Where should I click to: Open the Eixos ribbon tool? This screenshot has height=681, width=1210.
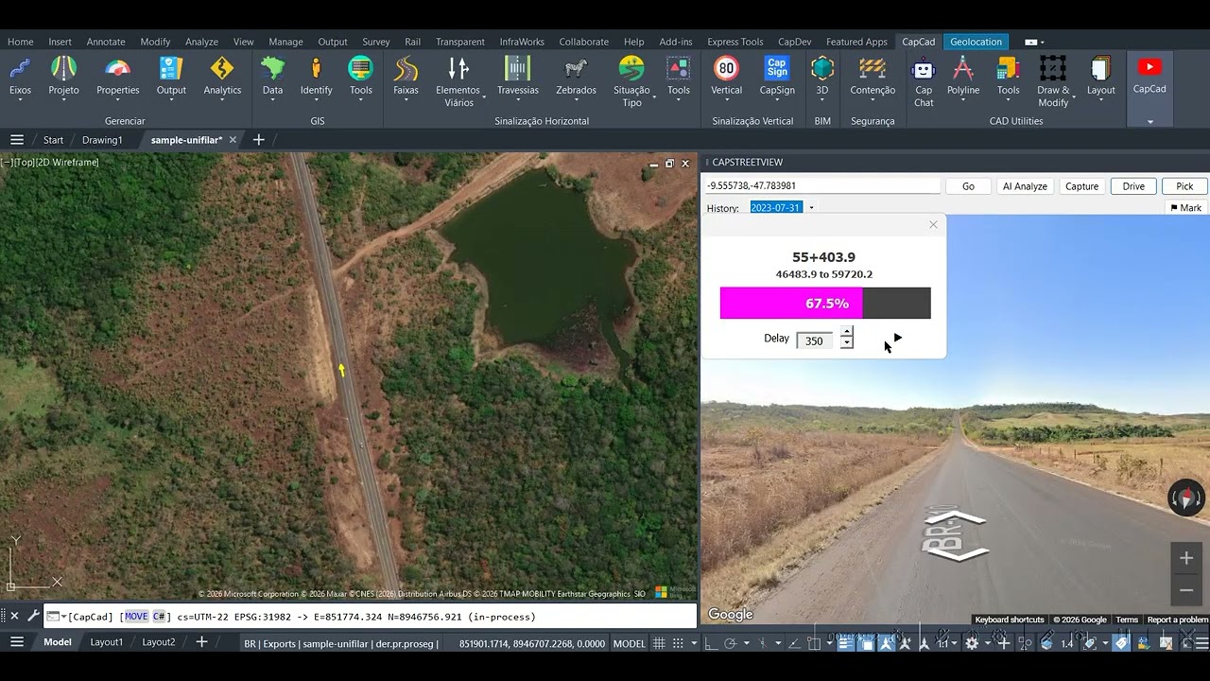(20, 77)
